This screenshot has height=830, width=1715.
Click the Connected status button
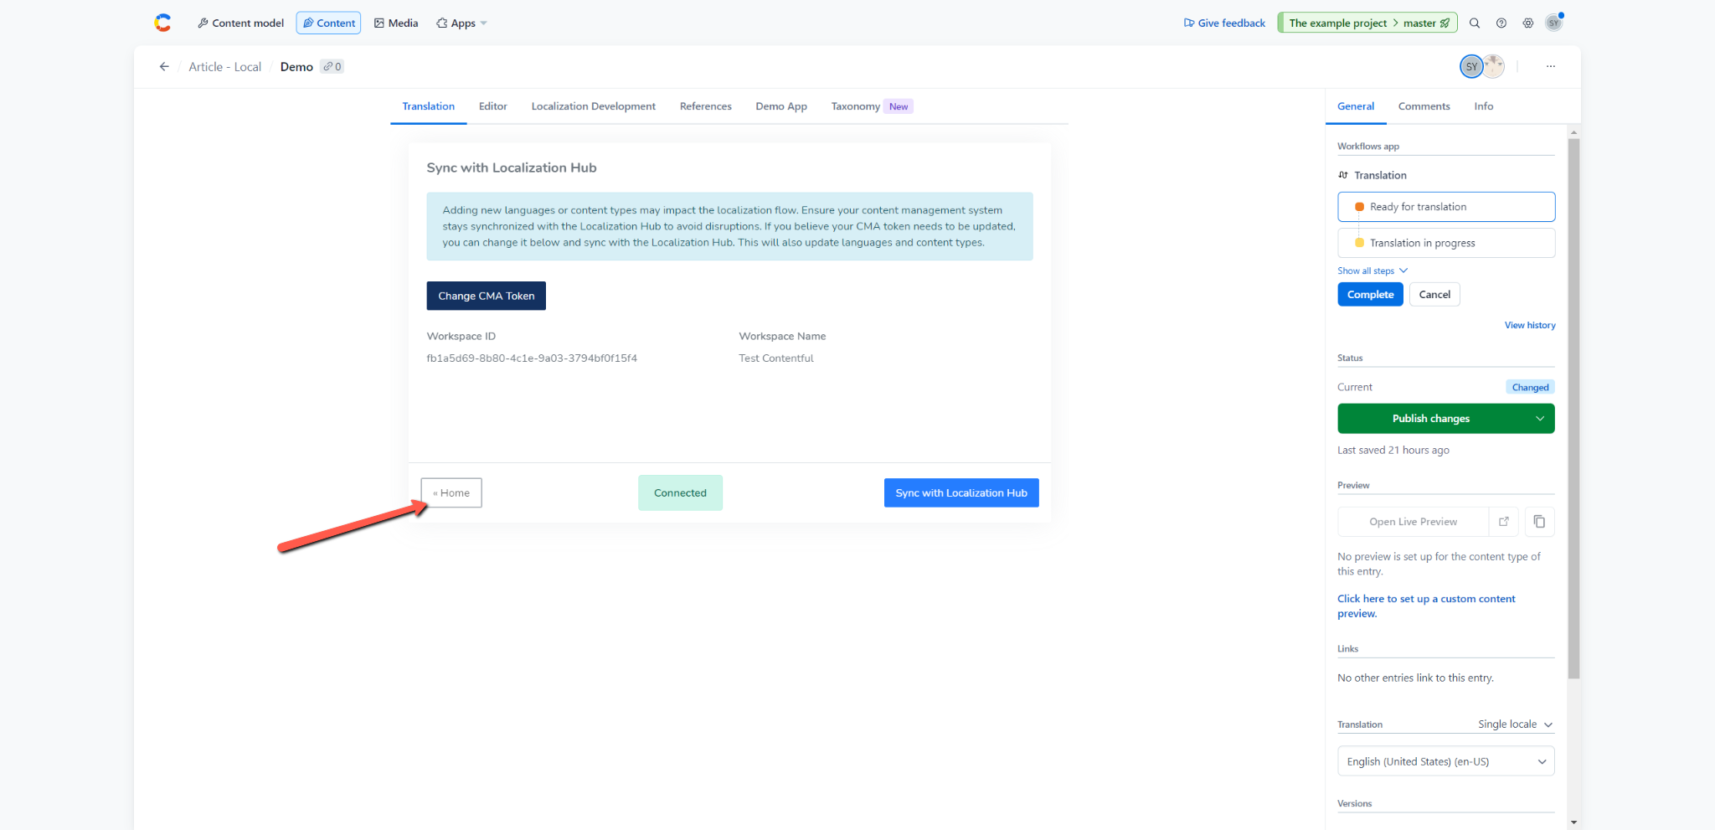(x=680, y=492)
